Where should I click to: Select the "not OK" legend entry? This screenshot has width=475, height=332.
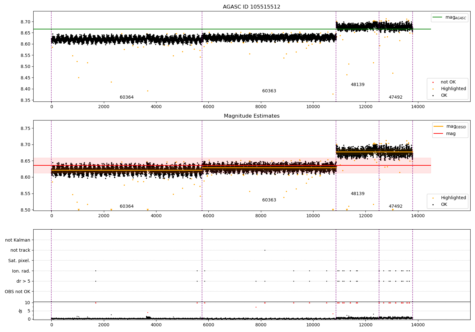pos(448,82)
